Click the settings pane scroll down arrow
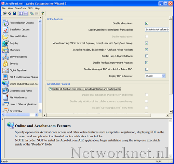Screen dimensions: 174x164 pyautogui.click(x=171, y=112)
